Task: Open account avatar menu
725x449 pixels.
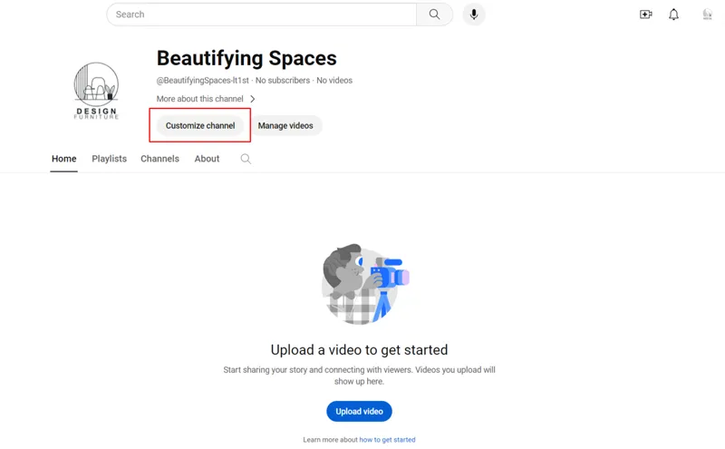Action: pyautogui.click(x=707, y=15)
